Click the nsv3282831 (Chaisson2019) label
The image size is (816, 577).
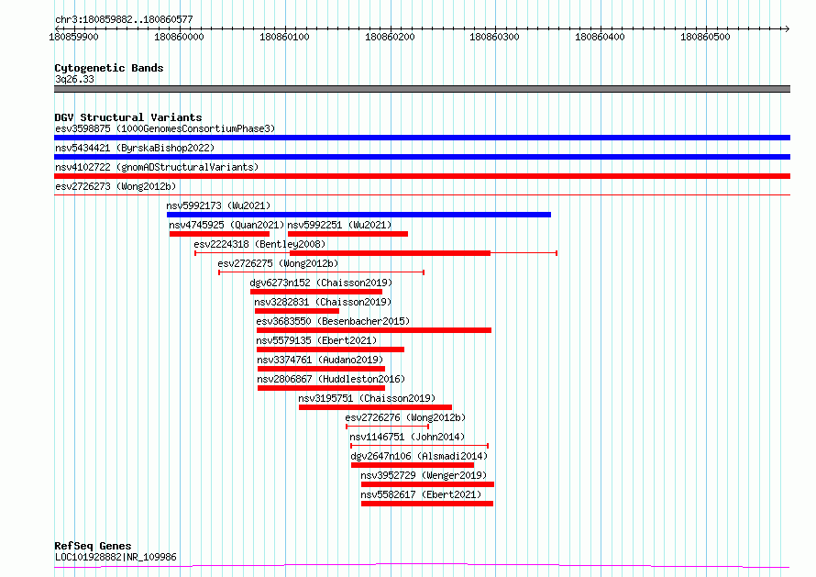pos(323,302)
